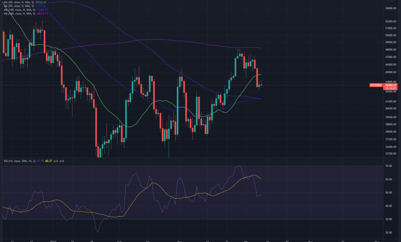401x242 pixels.
Task: Click the candle bar countdown timer
Action: click(391, 88)
